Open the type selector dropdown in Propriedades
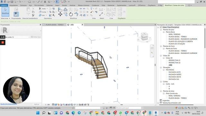 [29, 37]
